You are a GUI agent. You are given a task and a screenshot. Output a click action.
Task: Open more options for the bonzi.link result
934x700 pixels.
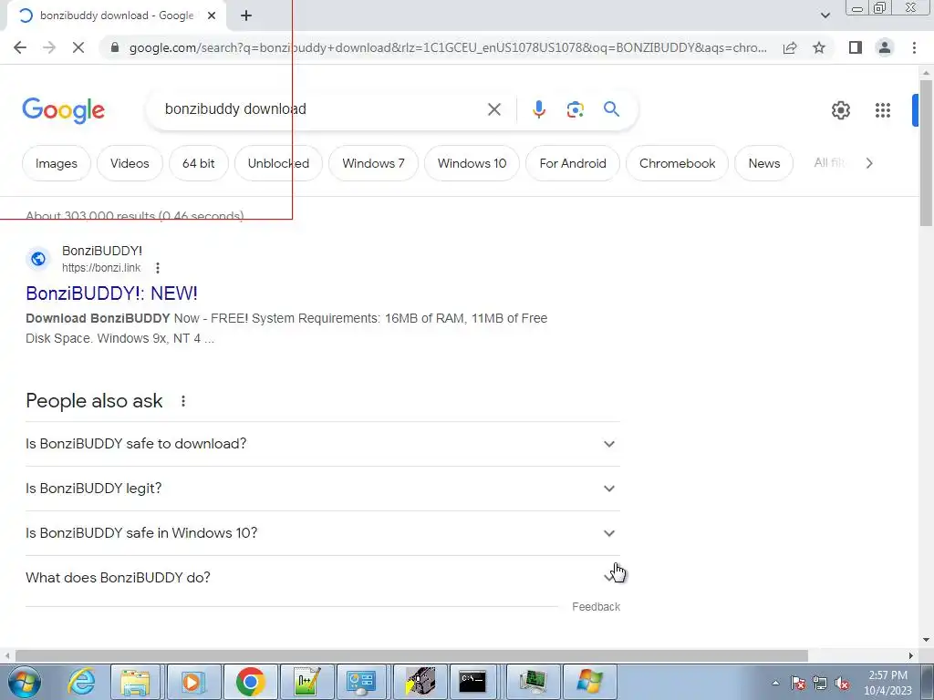coord(158,268)
